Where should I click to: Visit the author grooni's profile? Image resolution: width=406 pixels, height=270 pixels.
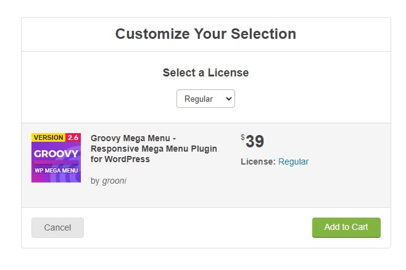tap(114, 181)
